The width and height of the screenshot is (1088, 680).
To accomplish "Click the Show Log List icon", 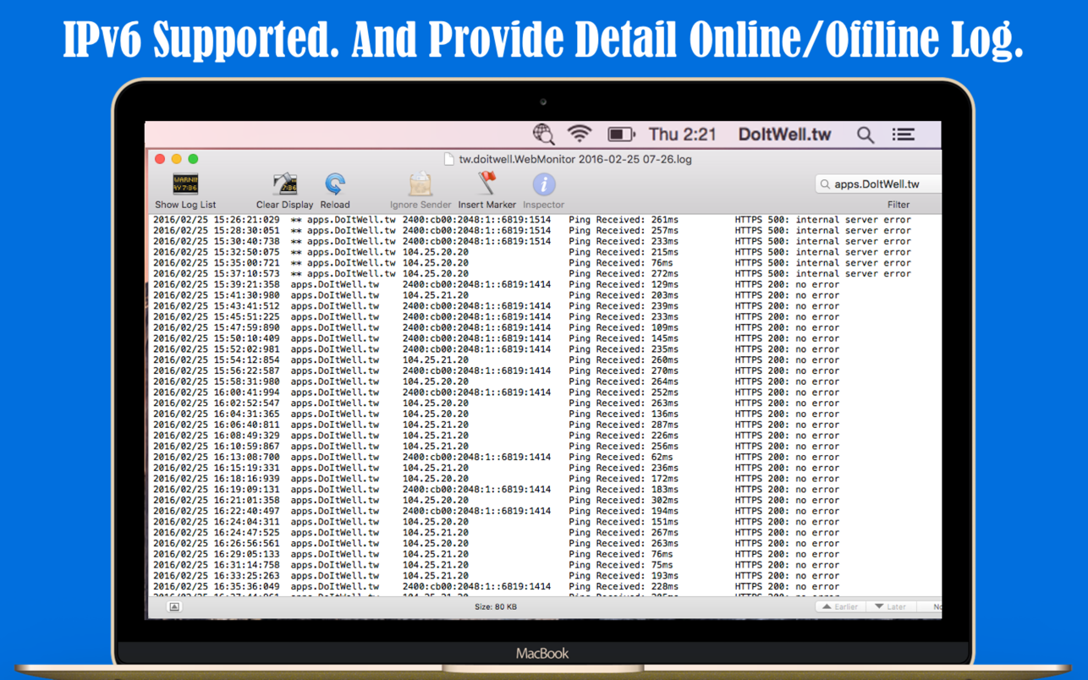I will (185, 184).
